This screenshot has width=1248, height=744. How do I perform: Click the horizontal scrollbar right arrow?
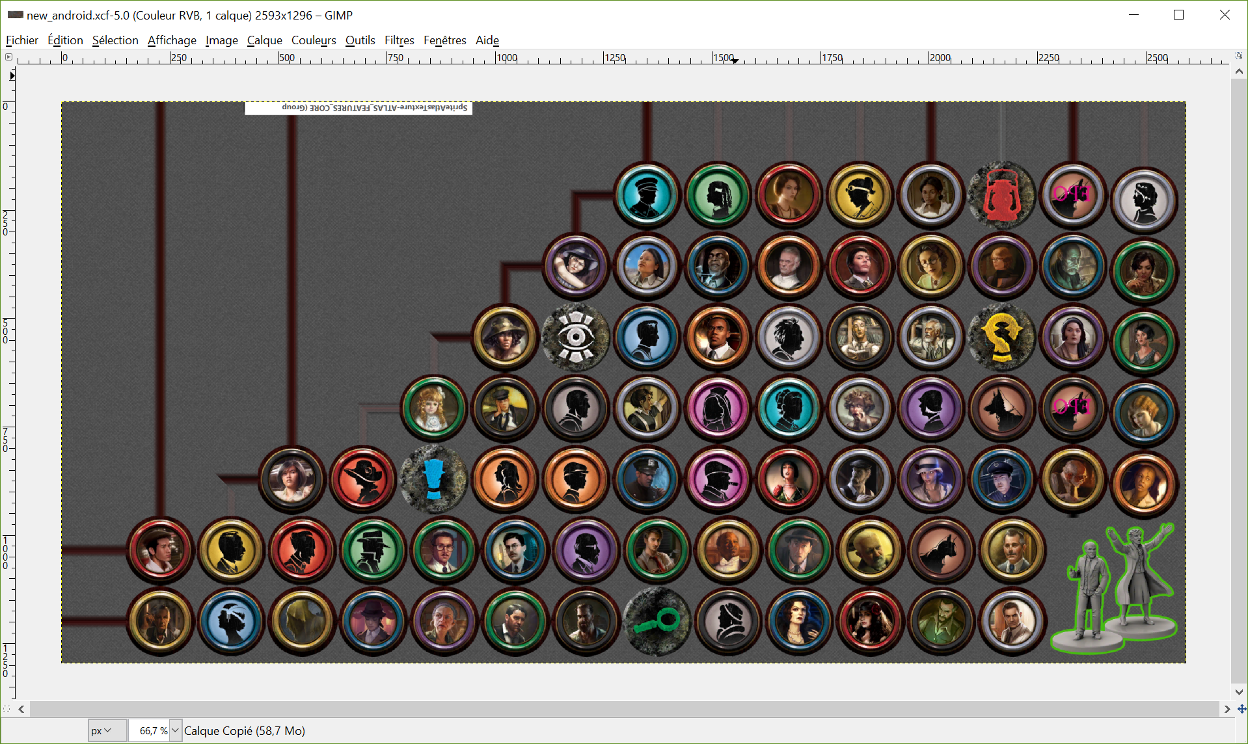click(1227, 709)
